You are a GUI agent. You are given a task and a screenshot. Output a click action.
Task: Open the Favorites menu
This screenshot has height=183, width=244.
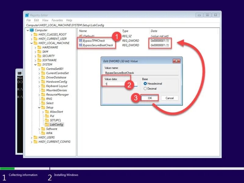tap(57, 20)
